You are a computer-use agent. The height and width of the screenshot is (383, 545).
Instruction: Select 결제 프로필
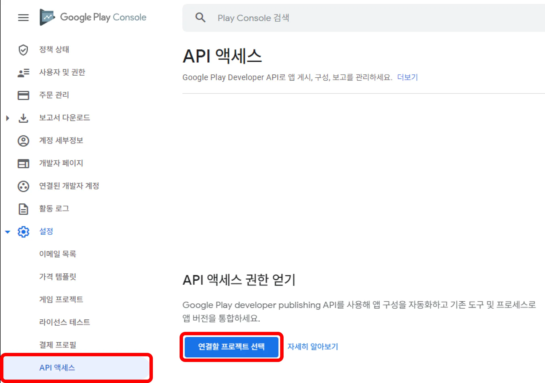(58, 345)
